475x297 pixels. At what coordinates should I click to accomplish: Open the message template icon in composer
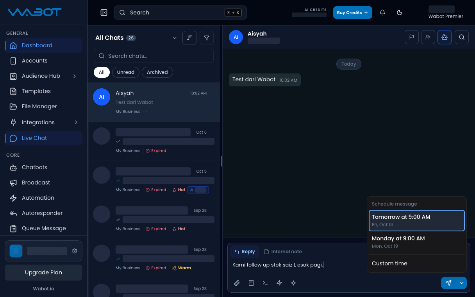click(251, 283)
